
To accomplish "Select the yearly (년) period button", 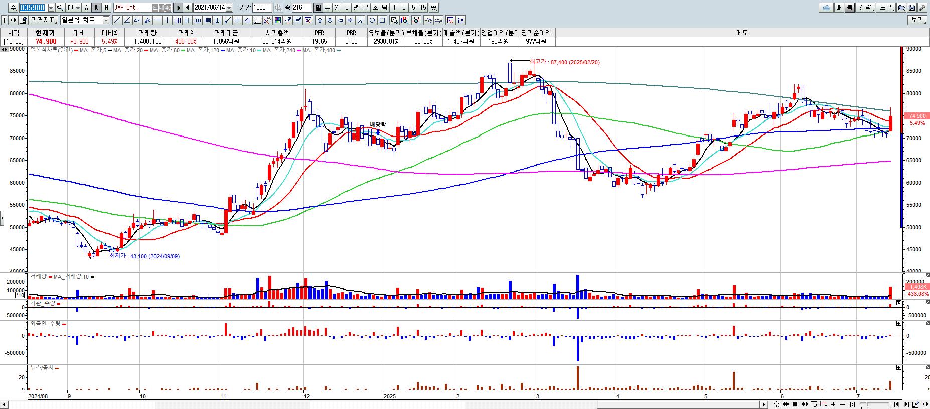I will (x=356, y=8).
